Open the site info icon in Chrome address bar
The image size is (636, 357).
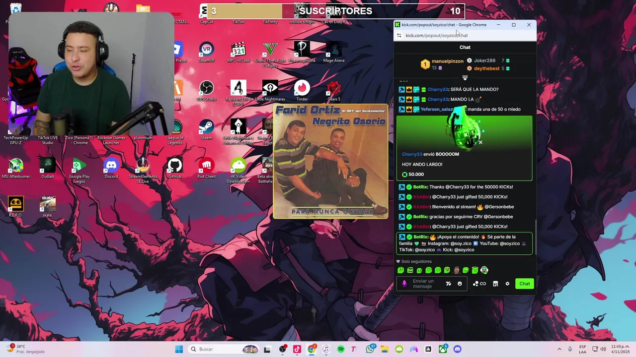pos(398,35)
